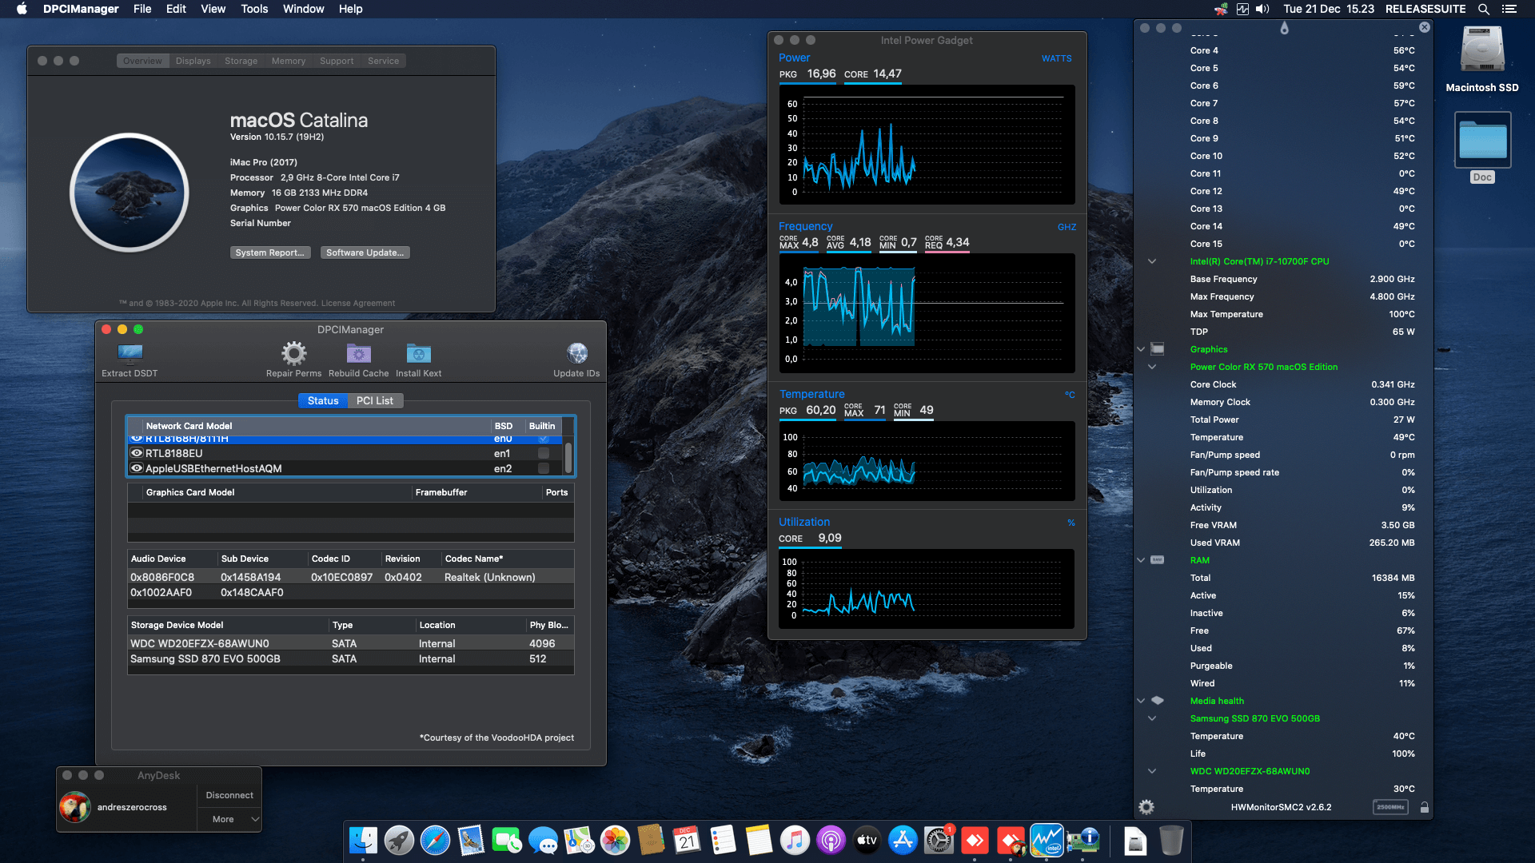Open App Store from the dock

903,841
